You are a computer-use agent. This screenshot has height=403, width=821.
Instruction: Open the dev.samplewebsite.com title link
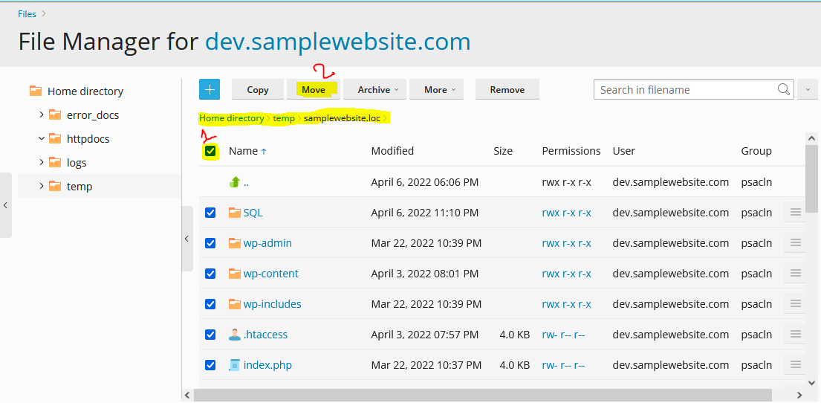[x=338, y=42]
